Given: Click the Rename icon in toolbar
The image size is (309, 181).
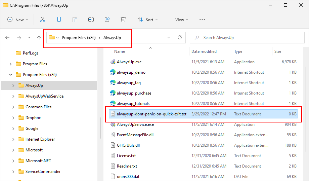Looking at the screenshot, I should [x=91, y=20].
